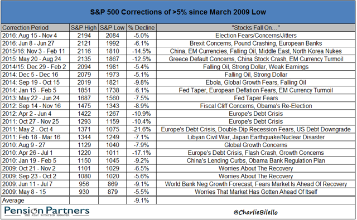Select the Fed Taper Fears cell
Screen dimensions: 357x220
click(x=255, y=98)
